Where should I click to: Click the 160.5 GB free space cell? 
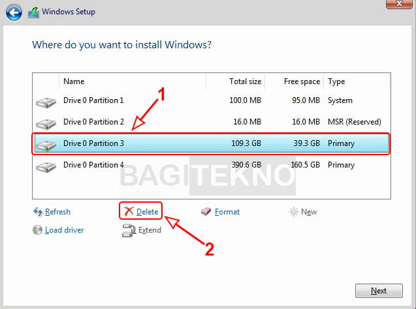tap(306, 165)
